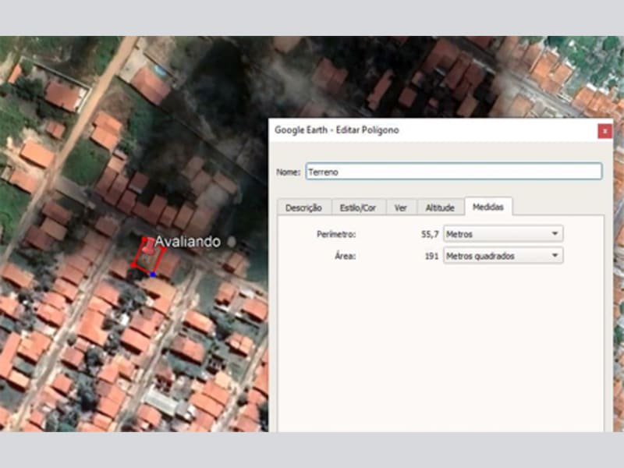Select the Medidas tab
The width and height of the screenshot is (624, 468).
click(x=488, y=207)
